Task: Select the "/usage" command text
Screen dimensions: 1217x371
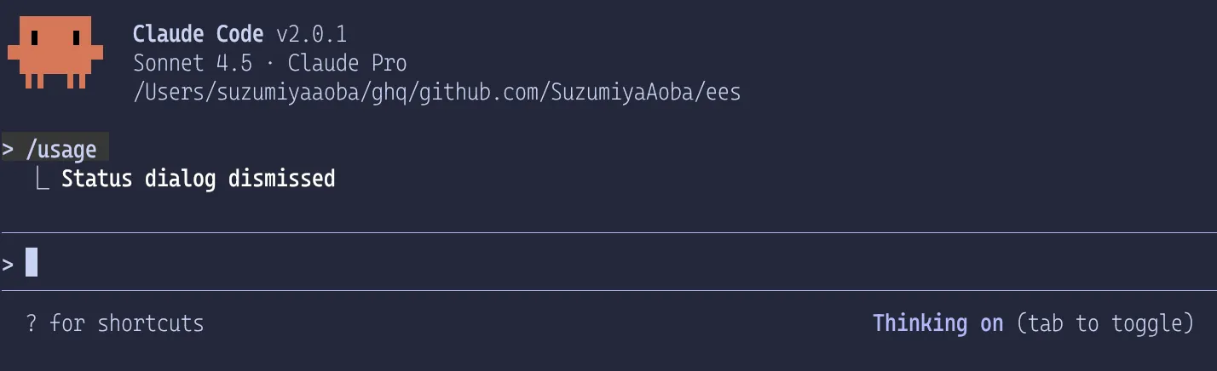Action: coord(61,150)
